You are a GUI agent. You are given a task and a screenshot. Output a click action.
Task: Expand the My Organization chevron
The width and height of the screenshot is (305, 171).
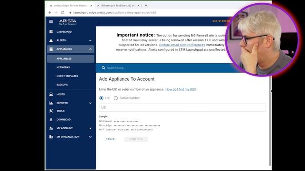(90, 137)
